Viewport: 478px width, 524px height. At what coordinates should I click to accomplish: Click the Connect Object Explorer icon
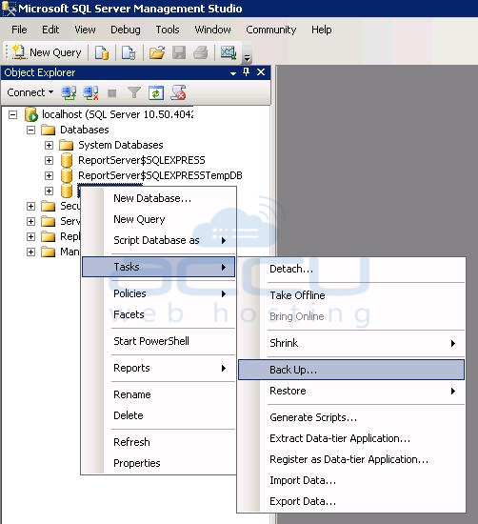tap(69, 93)
